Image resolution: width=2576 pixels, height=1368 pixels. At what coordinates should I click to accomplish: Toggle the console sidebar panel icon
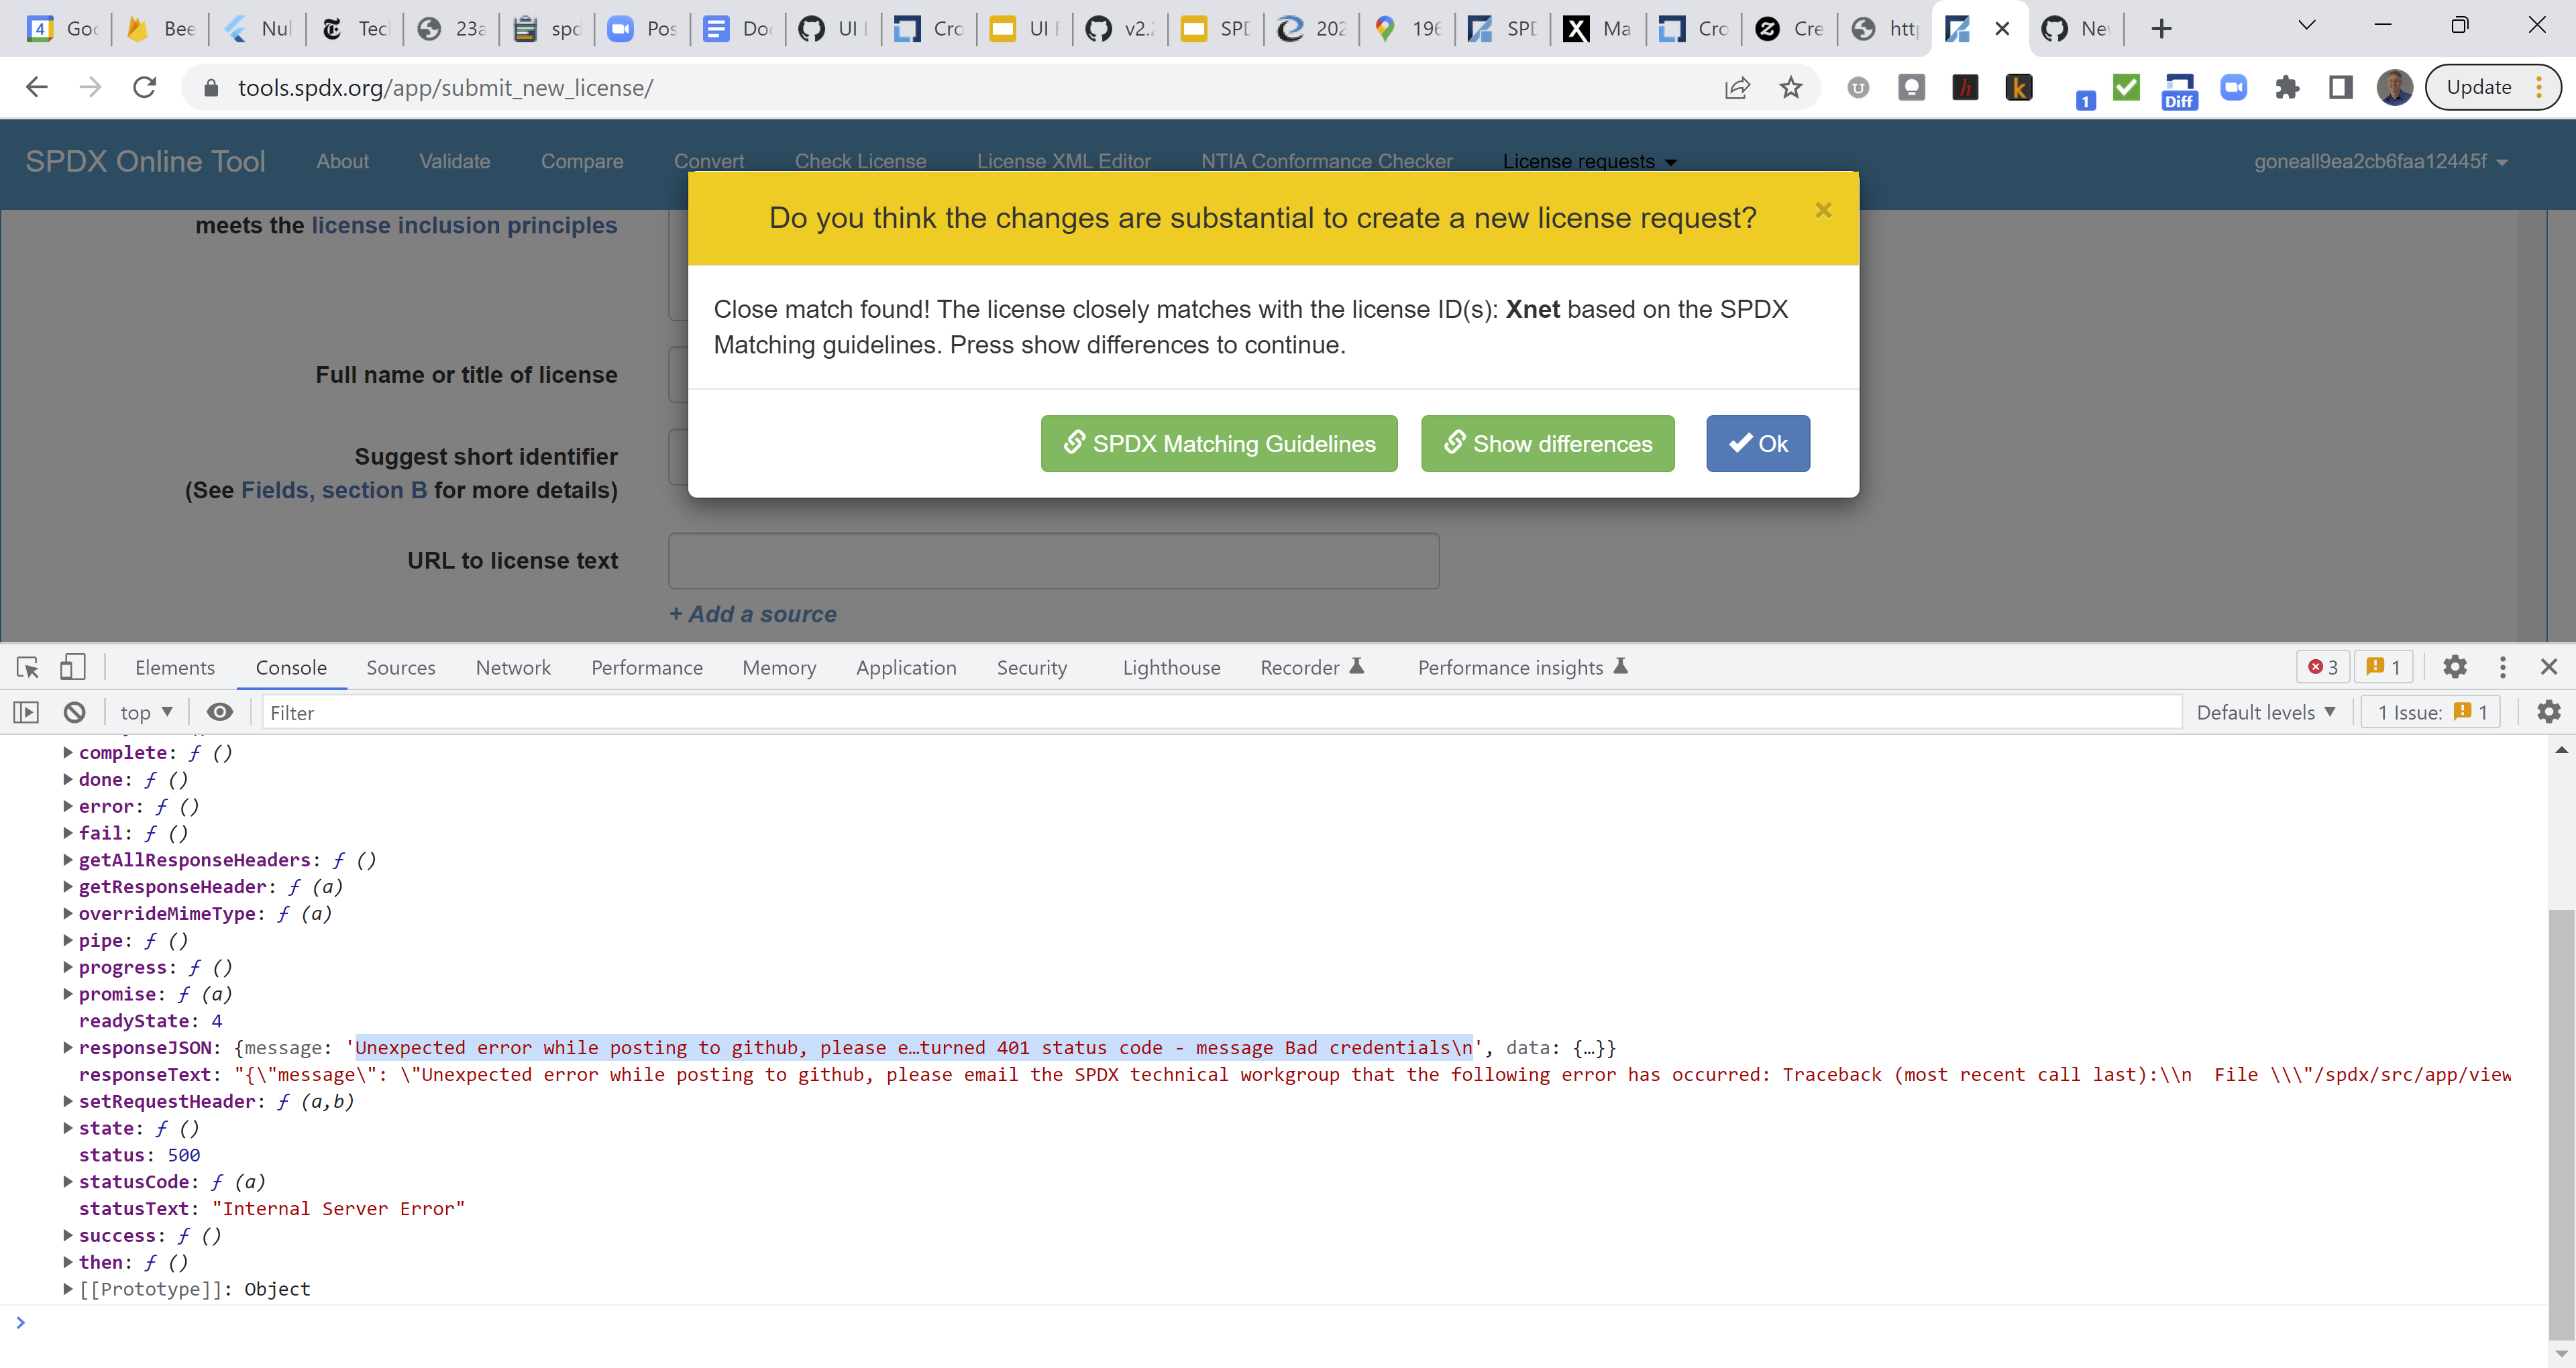coord(25,712)
